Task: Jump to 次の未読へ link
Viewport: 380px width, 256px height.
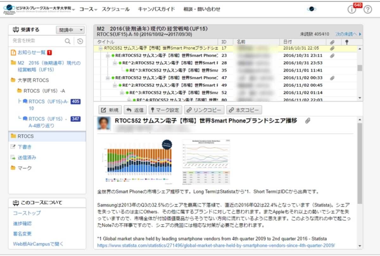Action: tap(348, 34)
